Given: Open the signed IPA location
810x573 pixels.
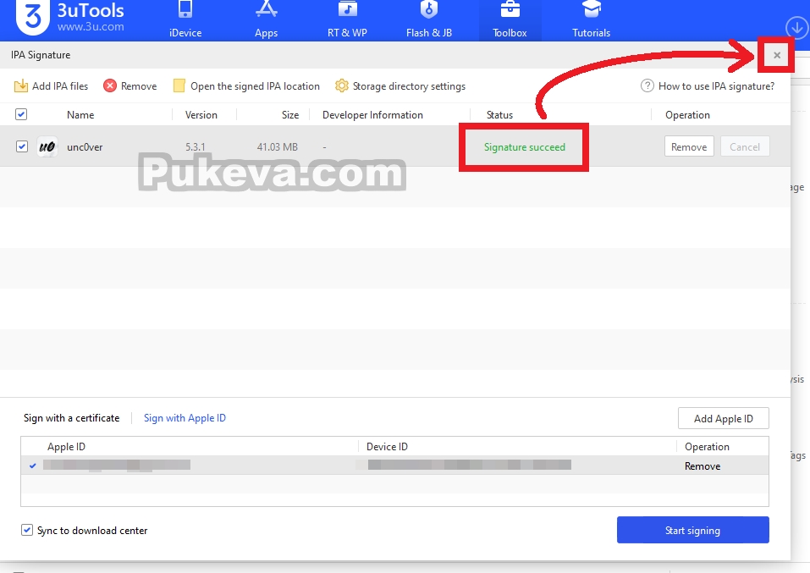Looking at the screenshot, I should (246, 85).
